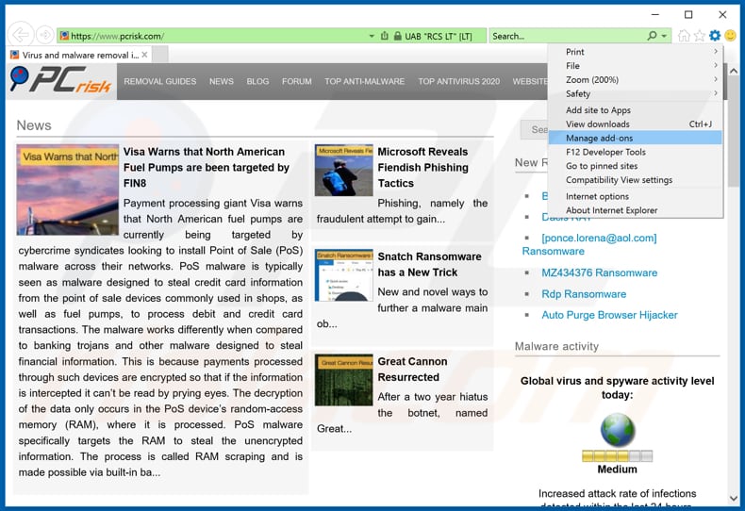The height and width of the screenshot is (511, 745).
Task: Click the security lock icon in address bar
Action: coord(385,36)
